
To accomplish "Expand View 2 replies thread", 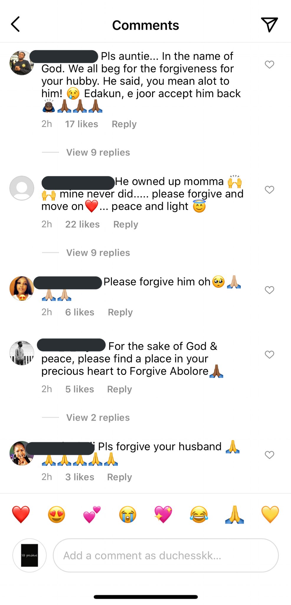I will click(98, 418).
